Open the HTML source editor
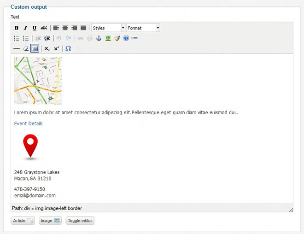 (x=135, y=38)
